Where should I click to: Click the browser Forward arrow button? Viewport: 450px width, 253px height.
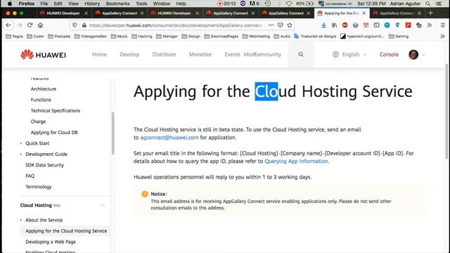click(x=19, y=25)
